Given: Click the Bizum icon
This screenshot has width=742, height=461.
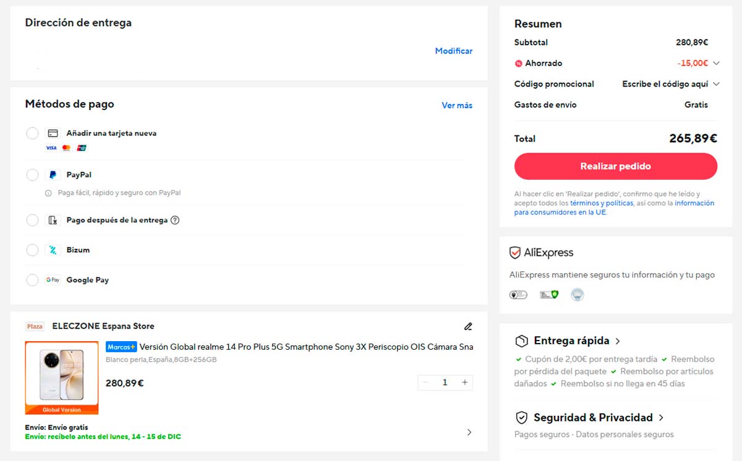Looking at the screenshot, I should [53, 250].
